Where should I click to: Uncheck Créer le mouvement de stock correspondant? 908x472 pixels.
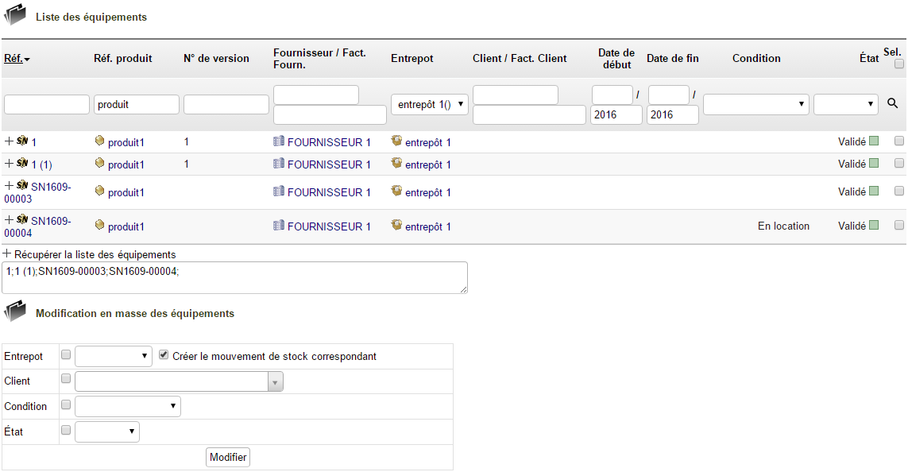[164, 354]
